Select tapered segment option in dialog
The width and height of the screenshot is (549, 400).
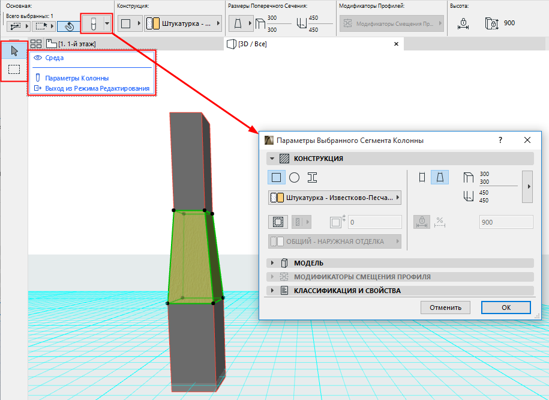click(440, 177)
